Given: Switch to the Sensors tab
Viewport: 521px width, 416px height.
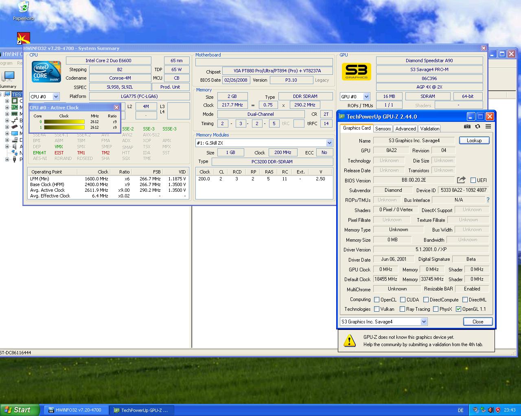Looking at the screenshot, I should tap(383, 129).
